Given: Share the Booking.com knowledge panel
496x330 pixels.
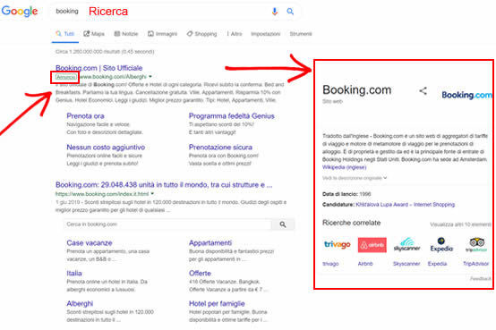Looking at the screenshot, I should [x=423, y=91].
